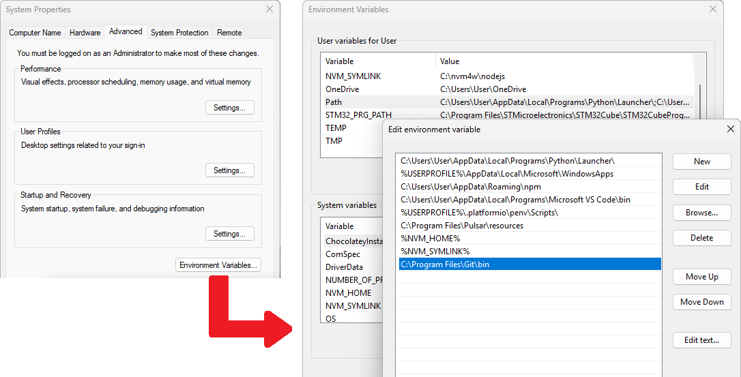Close the Edit environment variable dialog
The width and height of the screenshot is (741, 377).
click(x=730, y=129)
